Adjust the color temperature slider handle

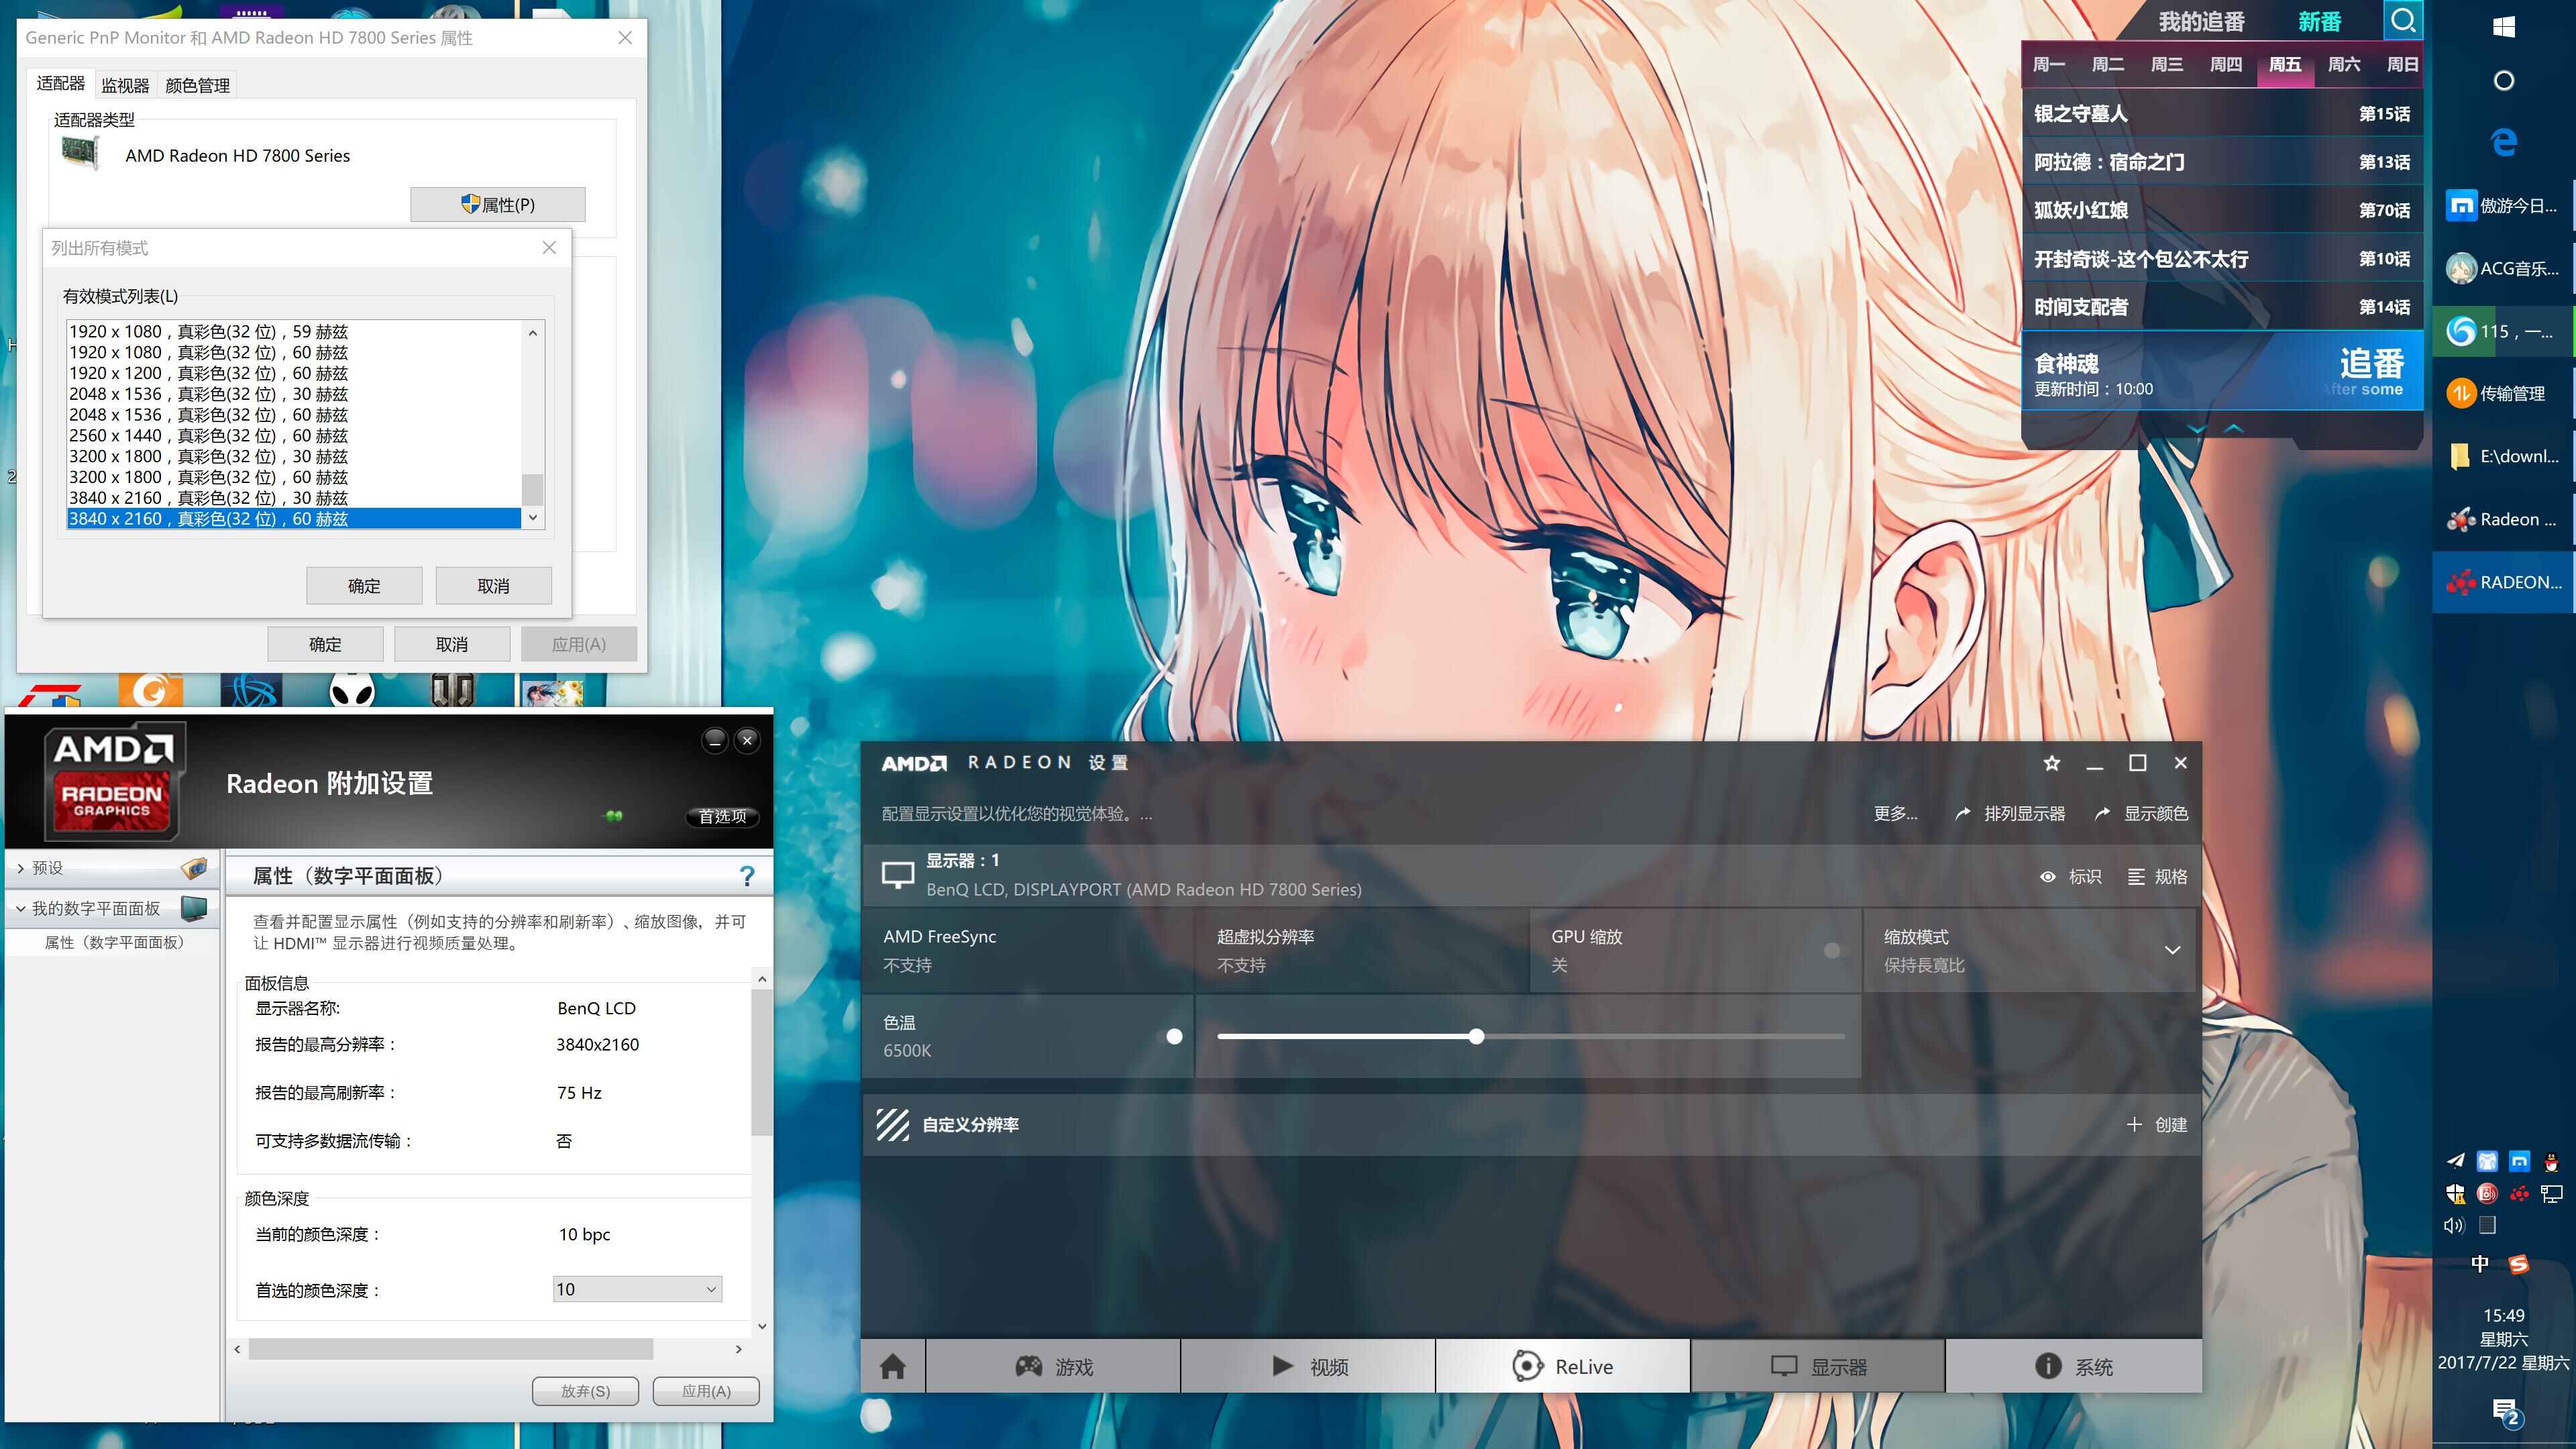1476,1036
